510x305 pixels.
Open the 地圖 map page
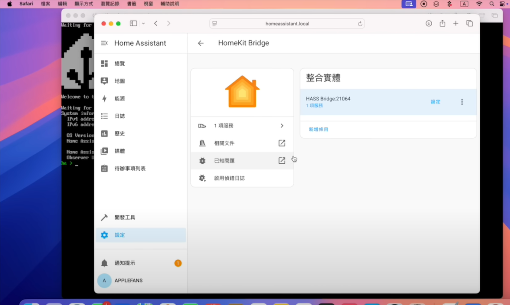click(141, 81)
